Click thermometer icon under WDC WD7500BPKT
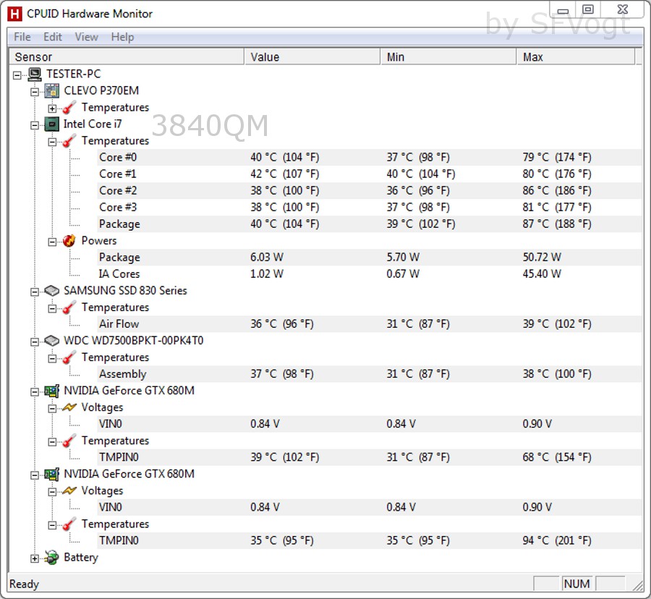The width and height of the screenshot is (651, 599). coord(69,357)
